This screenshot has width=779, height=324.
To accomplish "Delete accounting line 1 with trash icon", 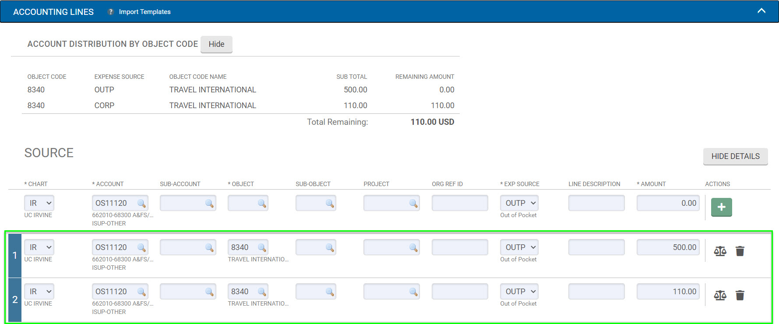I will (x=740, y=251).
